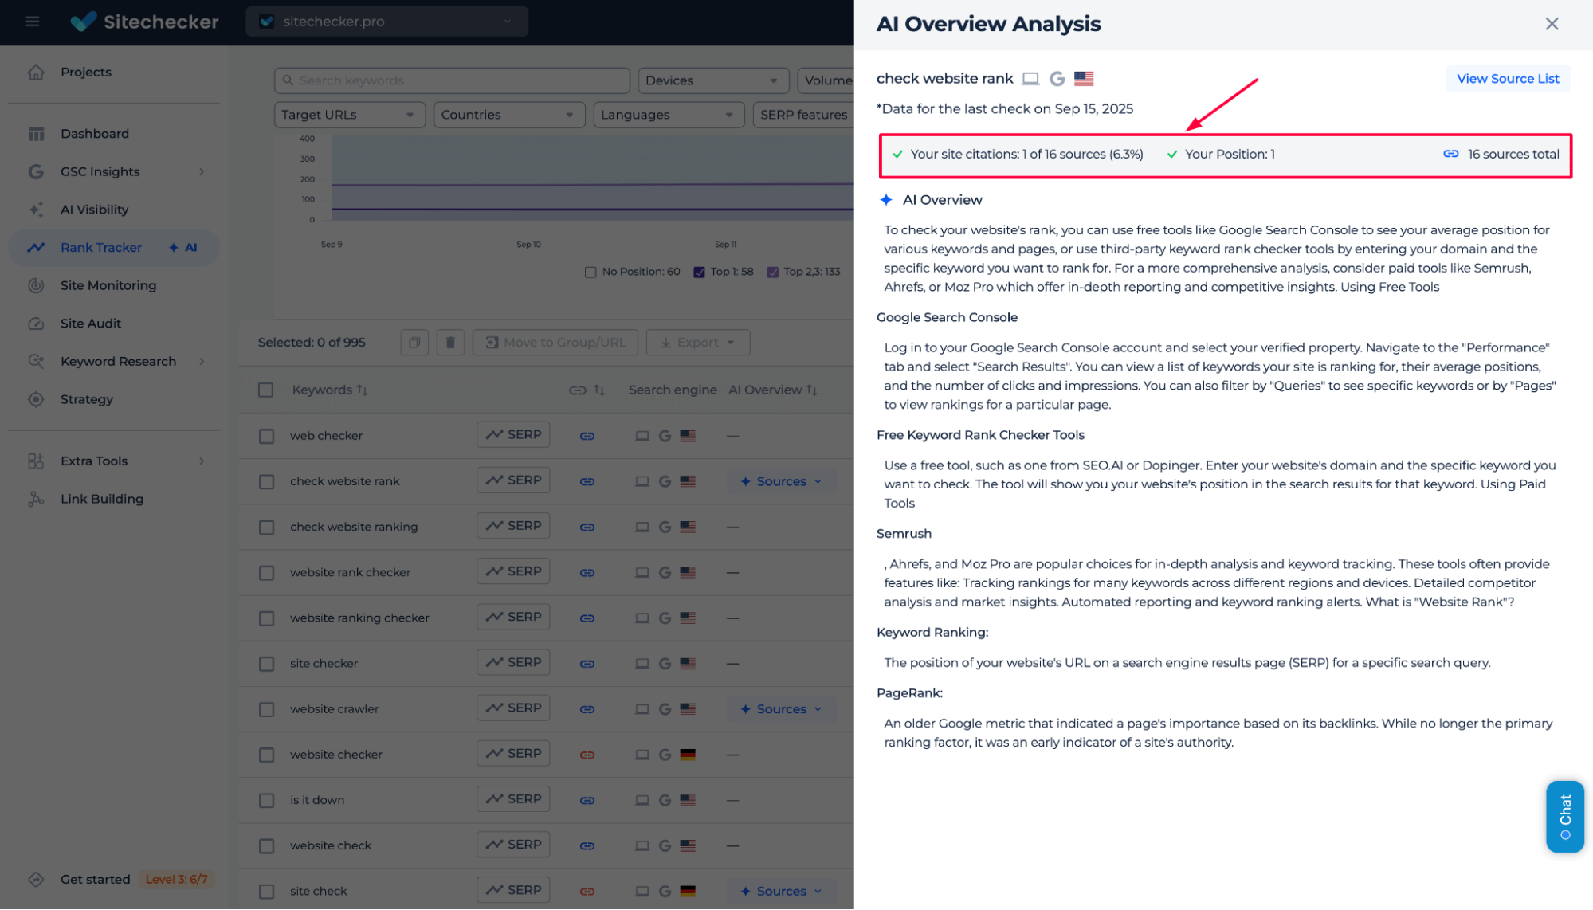Image resolution: width=1593 pixels, height=910 pixels.
Task: Click the Sep 10 point on the chart
Action: [528, 244]
